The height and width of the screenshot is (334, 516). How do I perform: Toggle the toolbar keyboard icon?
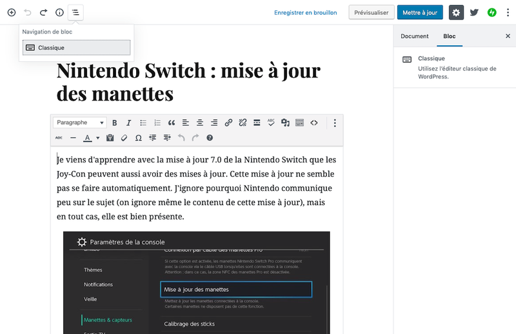[299, 123]
